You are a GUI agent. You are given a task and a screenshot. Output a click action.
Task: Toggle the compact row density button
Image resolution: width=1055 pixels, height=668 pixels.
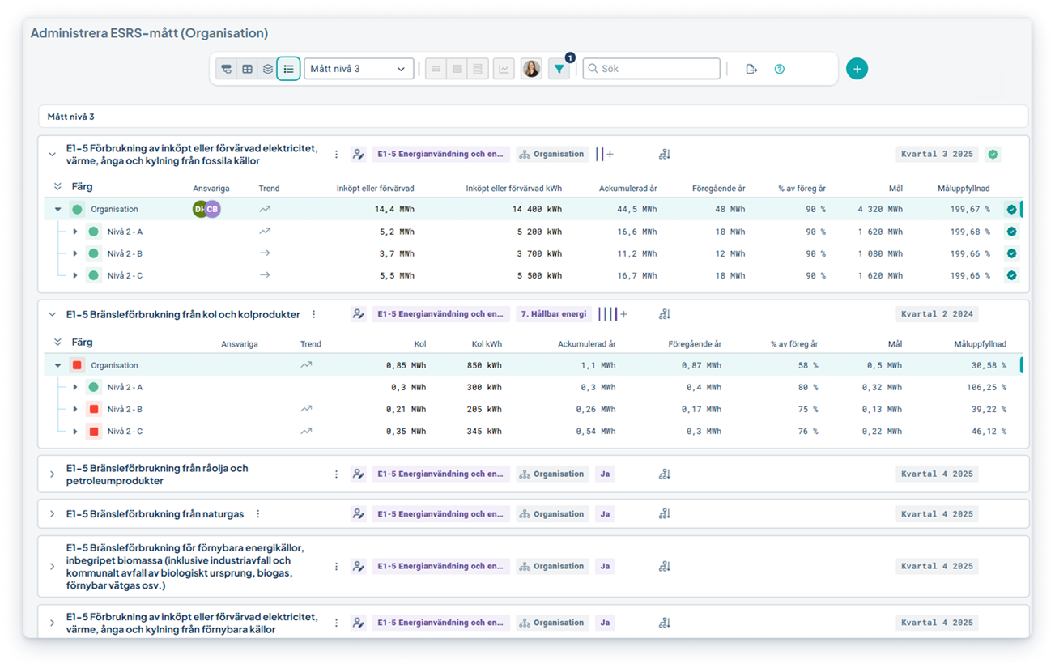point(436,69)
